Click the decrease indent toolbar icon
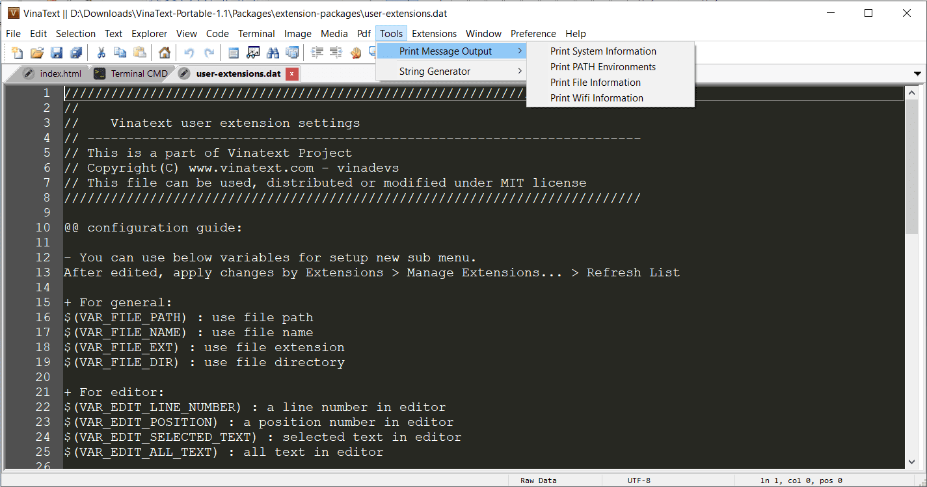Screen dimensions: 927x487 pyautogui.click(x=336, y=53)
